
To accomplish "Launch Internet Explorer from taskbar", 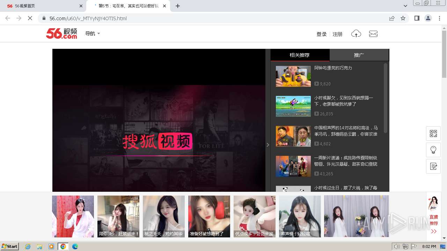I will coord(28,246).
